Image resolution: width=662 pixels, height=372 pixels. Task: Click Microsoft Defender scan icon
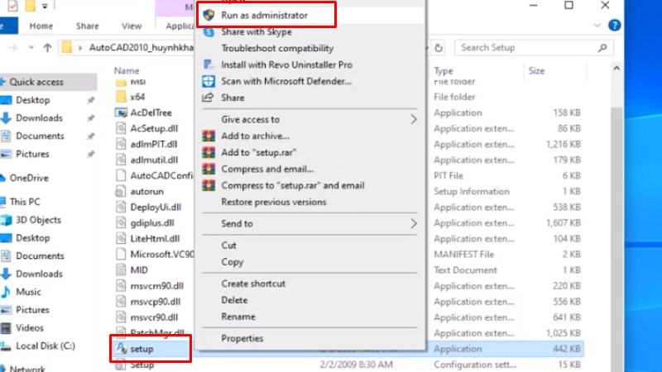pyautogui.click(x=208, y=81)
